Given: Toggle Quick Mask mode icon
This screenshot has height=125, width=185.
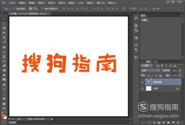Looking at the screenshot, I should (4, 122).
